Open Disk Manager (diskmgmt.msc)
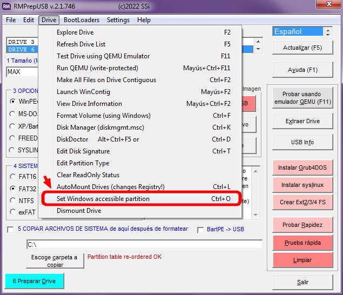343x295 pixels. click(140, 128)
